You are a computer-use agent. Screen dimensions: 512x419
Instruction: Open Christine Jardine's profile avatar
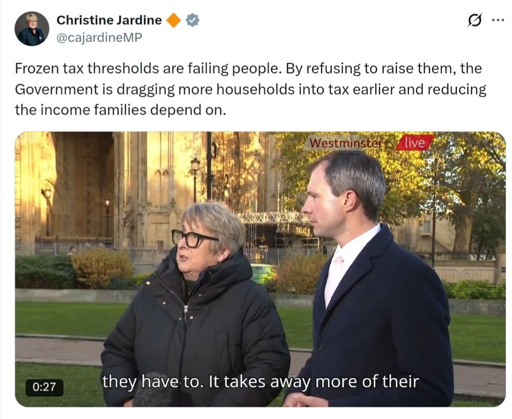(x=32, y=29)
